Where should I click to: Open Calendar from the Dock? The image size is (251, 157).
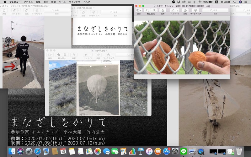coord(63,151)
